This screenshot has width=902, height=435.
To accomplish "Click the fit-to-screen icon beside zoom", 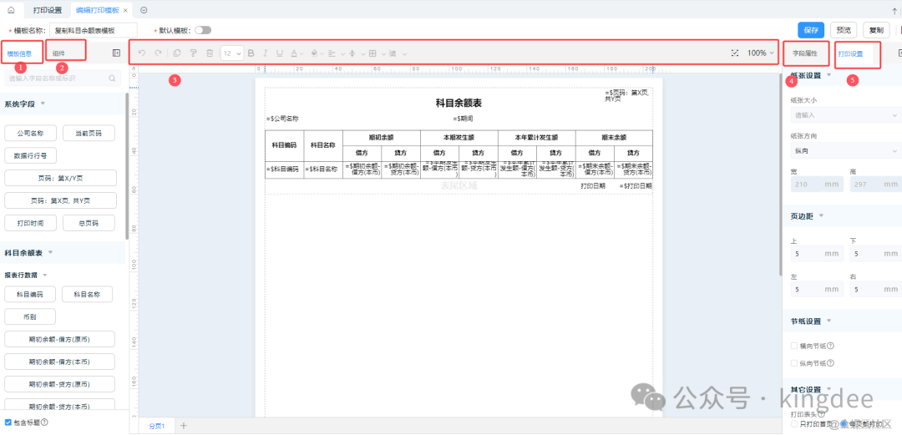I will (x=735, y=53).
